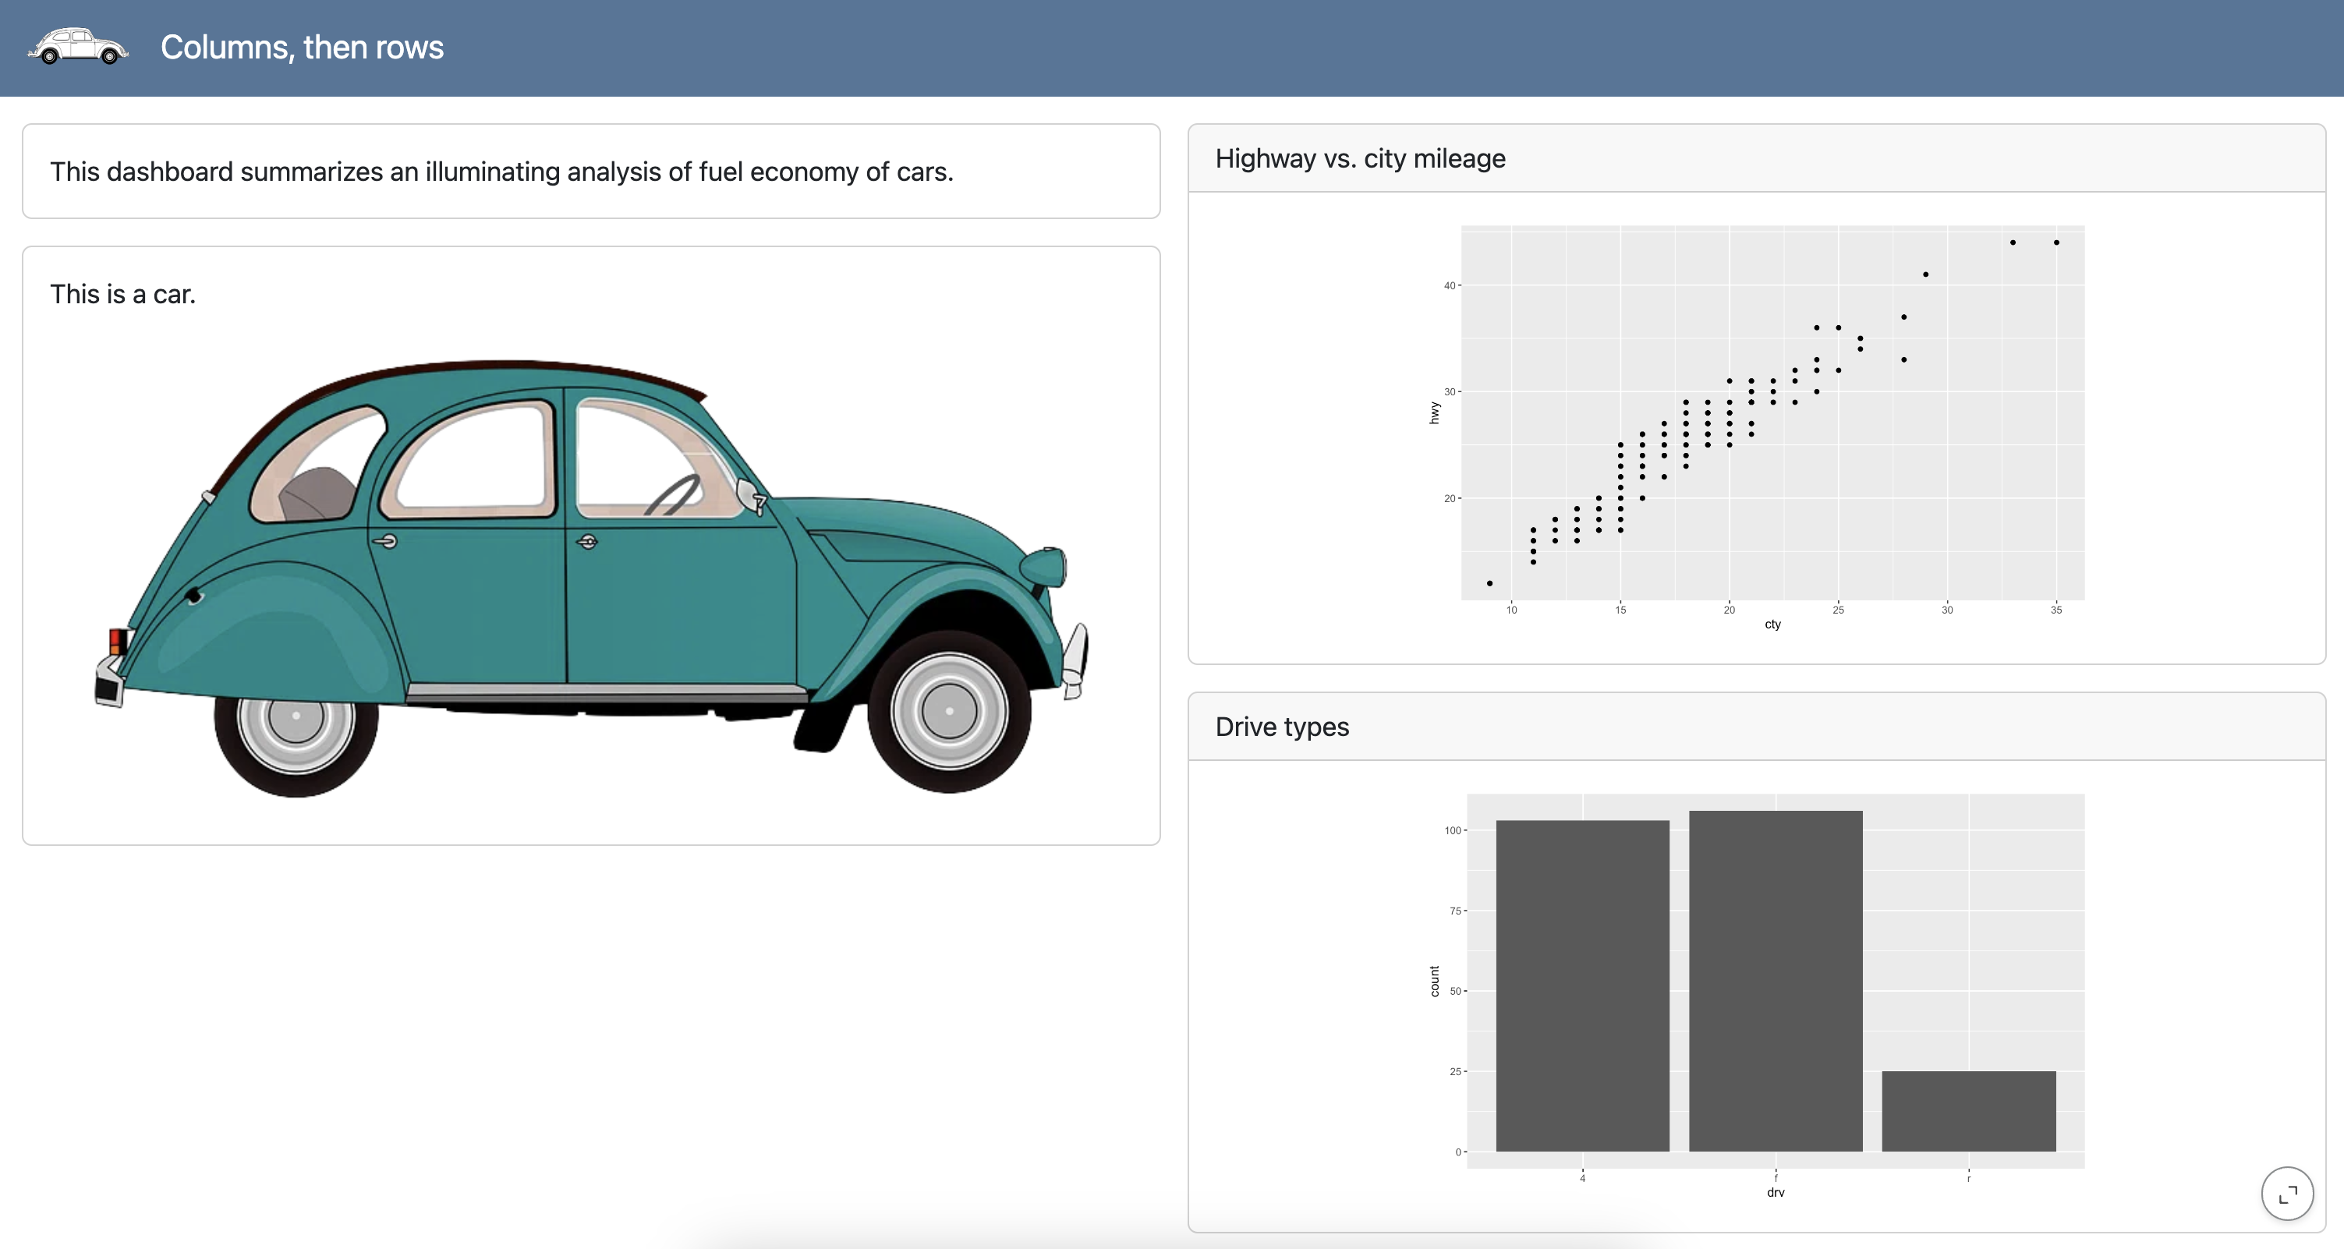Viewport: 2344px width, 1249px height.
Task: Select the 'Highway vs. city mileage' card header
Action: (1361, 157)
